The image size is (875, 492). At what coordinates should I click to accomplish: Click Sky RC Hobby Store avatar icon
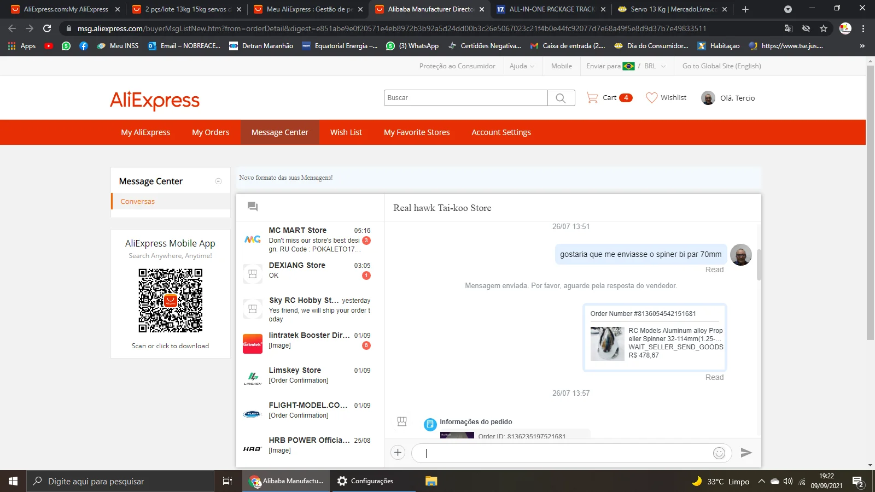[x=252, y=309]
